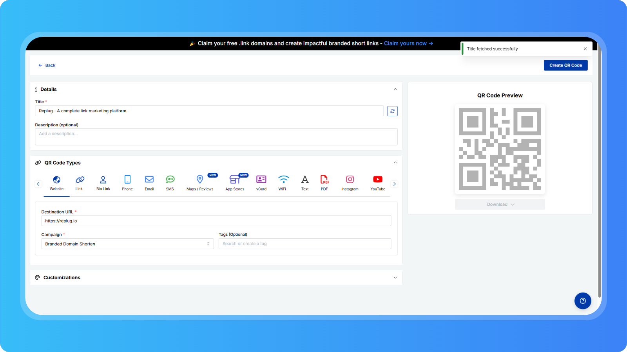Collapse the QR Code Types section

coord(395,163)
